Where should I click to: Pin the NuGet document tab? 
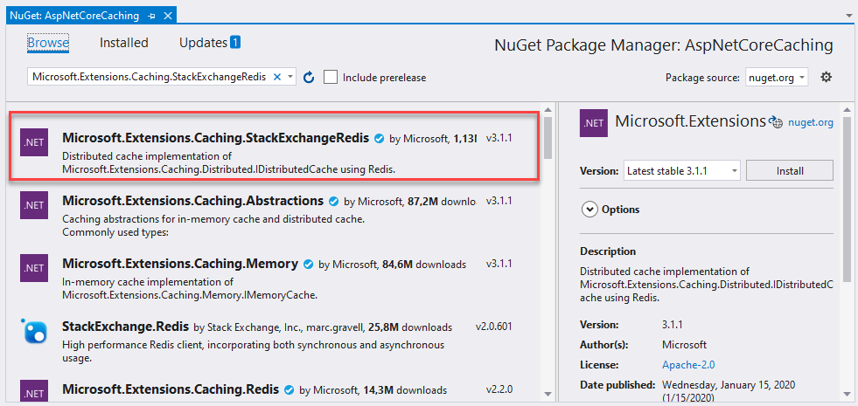[x=151, y=16]
